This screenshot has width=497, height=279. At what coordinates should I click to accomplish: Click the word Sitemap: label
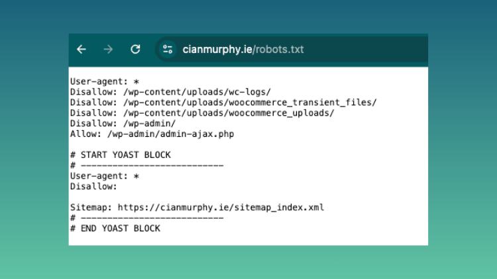pos(91,208)
